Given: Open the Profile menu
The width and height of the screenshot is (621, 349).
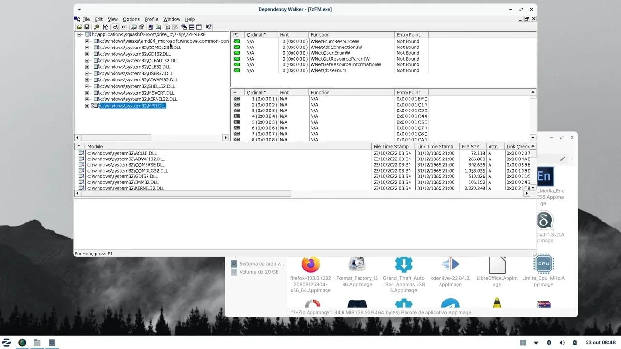Looking at the screenshot, I should (151, 19).
